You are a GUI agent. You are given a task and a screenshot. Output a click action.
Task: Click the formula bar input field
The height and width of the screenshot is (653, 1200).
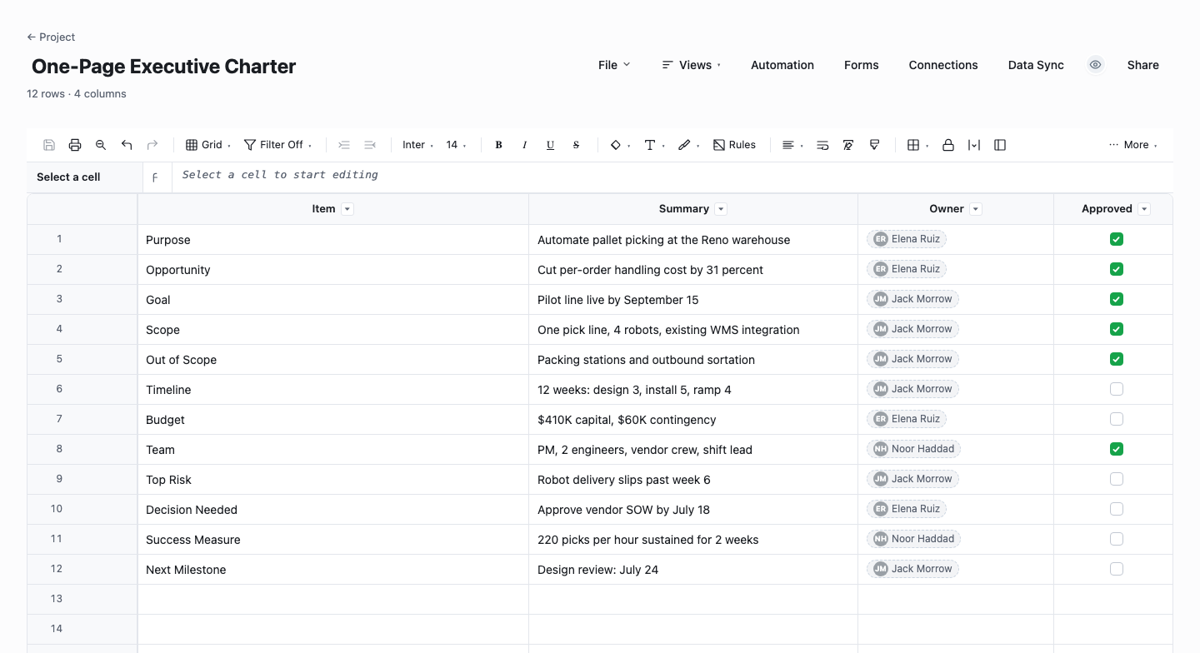pyautogui.click(x=672, y=177)
